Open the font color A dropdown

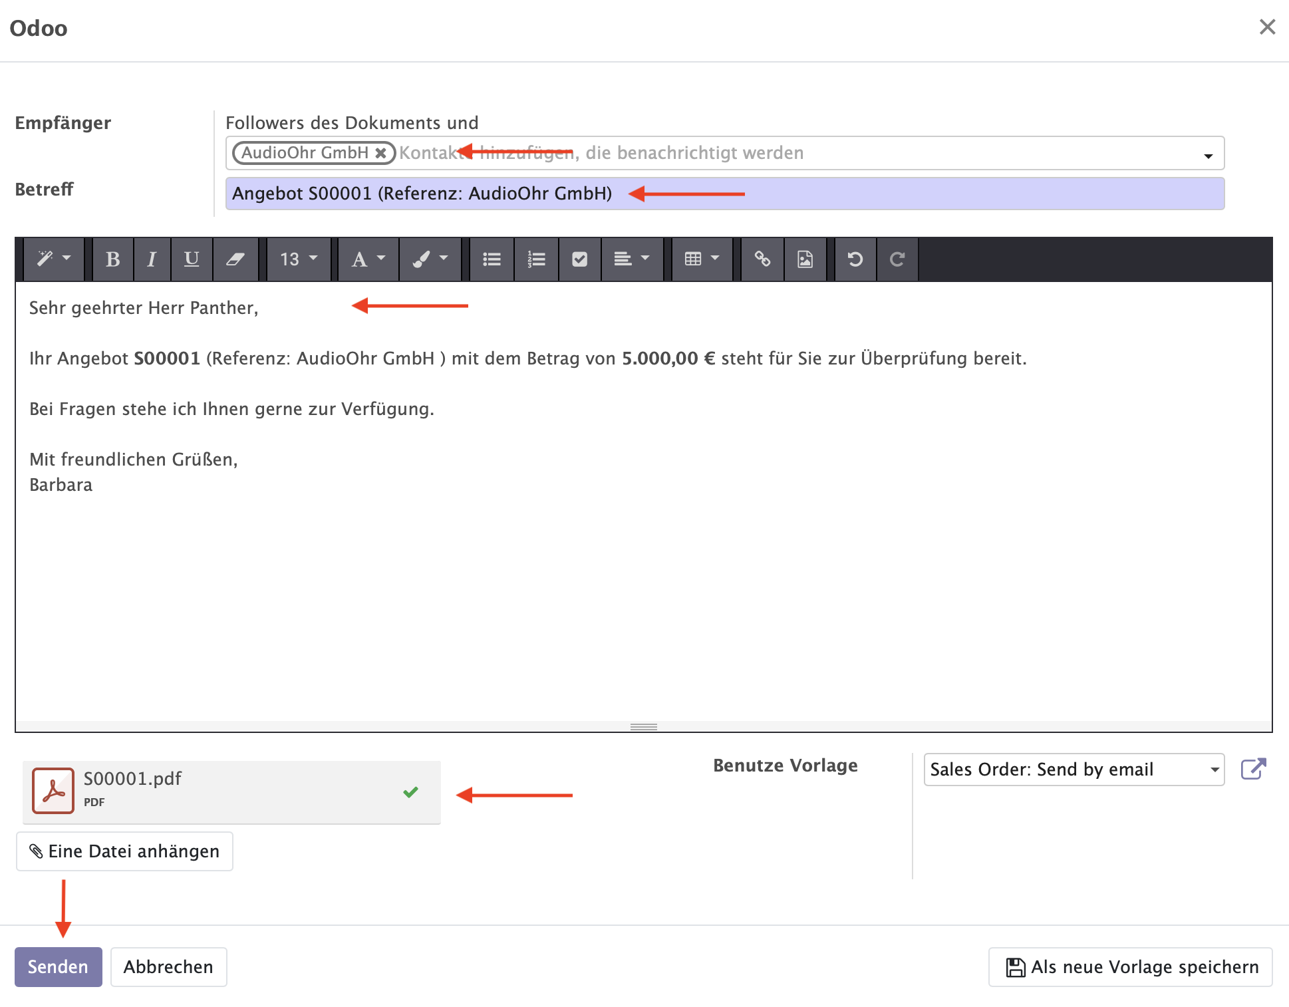368,259
